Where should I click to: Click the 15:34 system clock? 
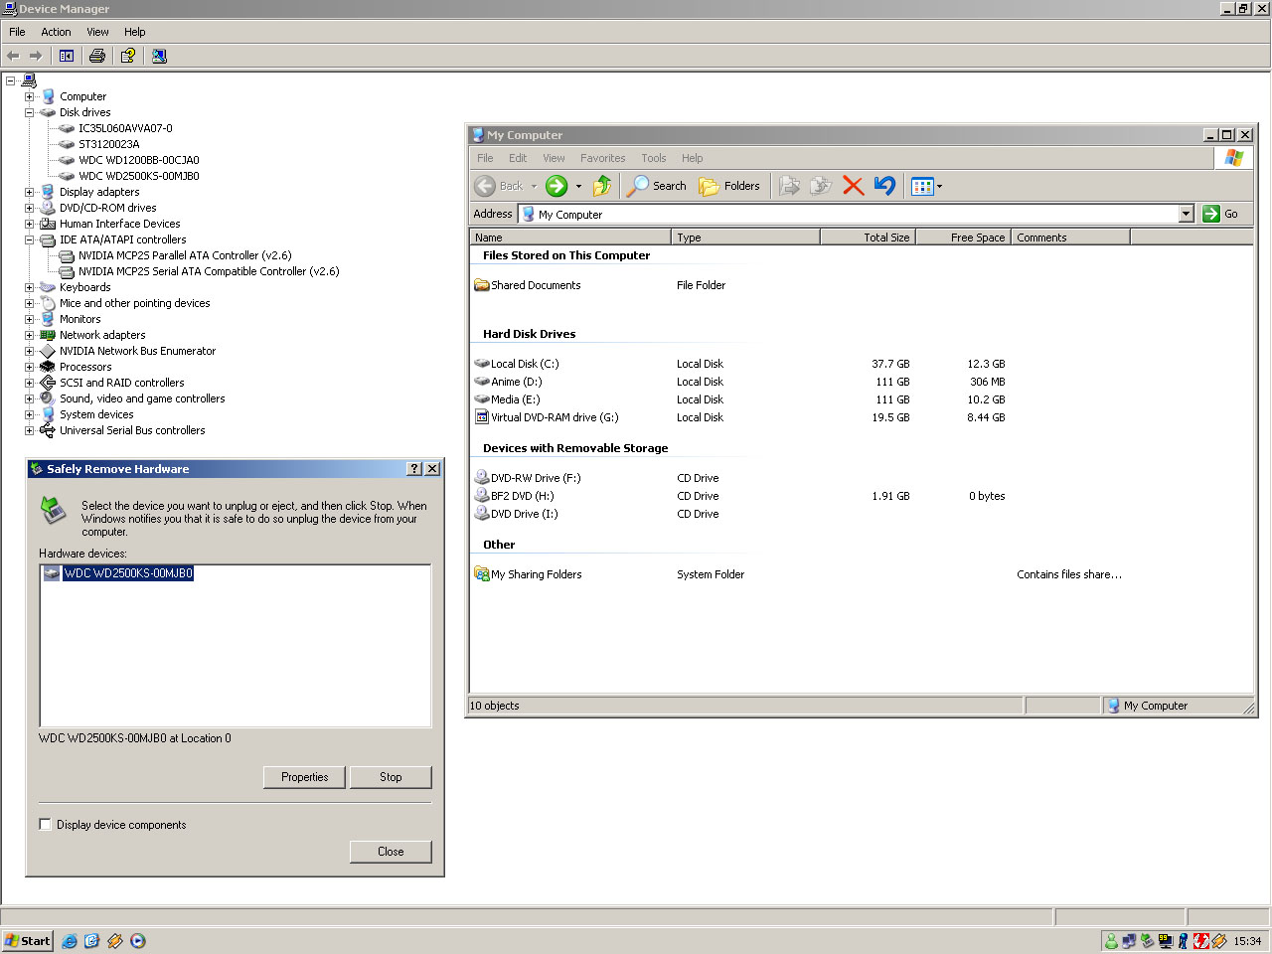click(x=1247, y=941)
